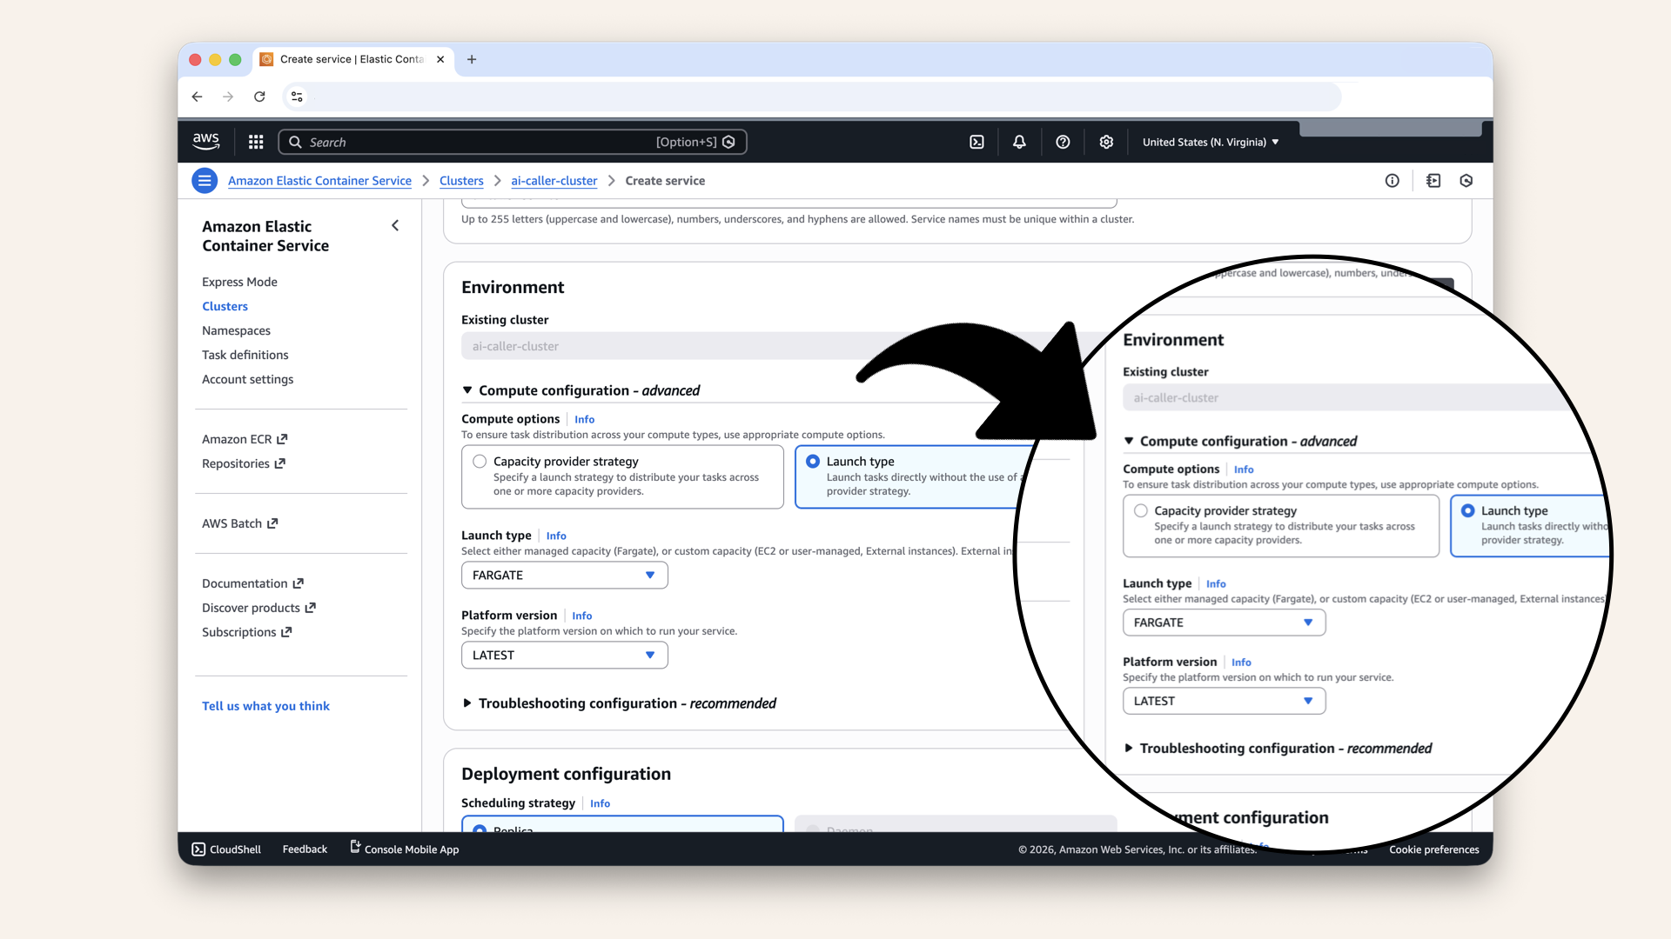Open the FARGATE launch type dropdown
This screenshot has height=939, width=1671.
pyautogui.click(x=564, y=576)
